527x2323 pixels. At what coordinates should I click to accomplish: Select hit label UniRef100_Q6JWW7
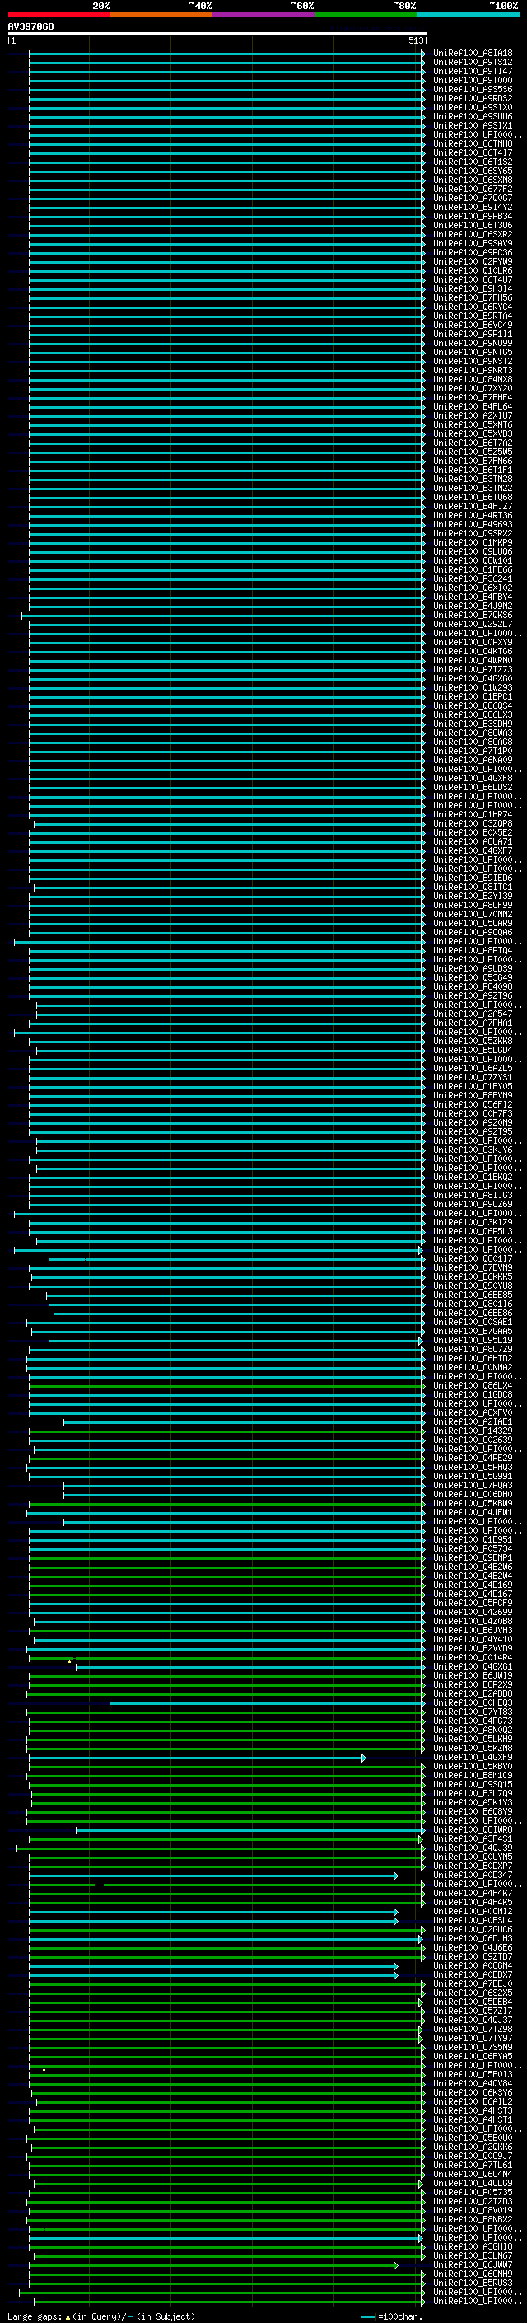point(473,2264)
